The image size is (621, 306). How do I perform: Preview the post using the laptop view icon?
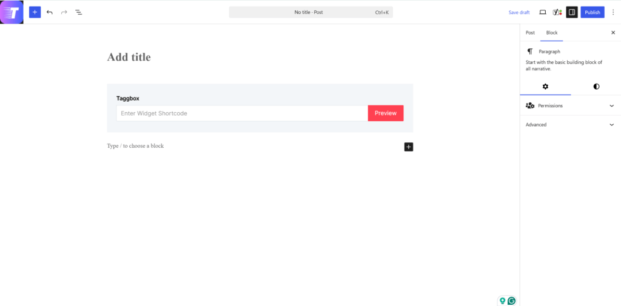point(543,12)
